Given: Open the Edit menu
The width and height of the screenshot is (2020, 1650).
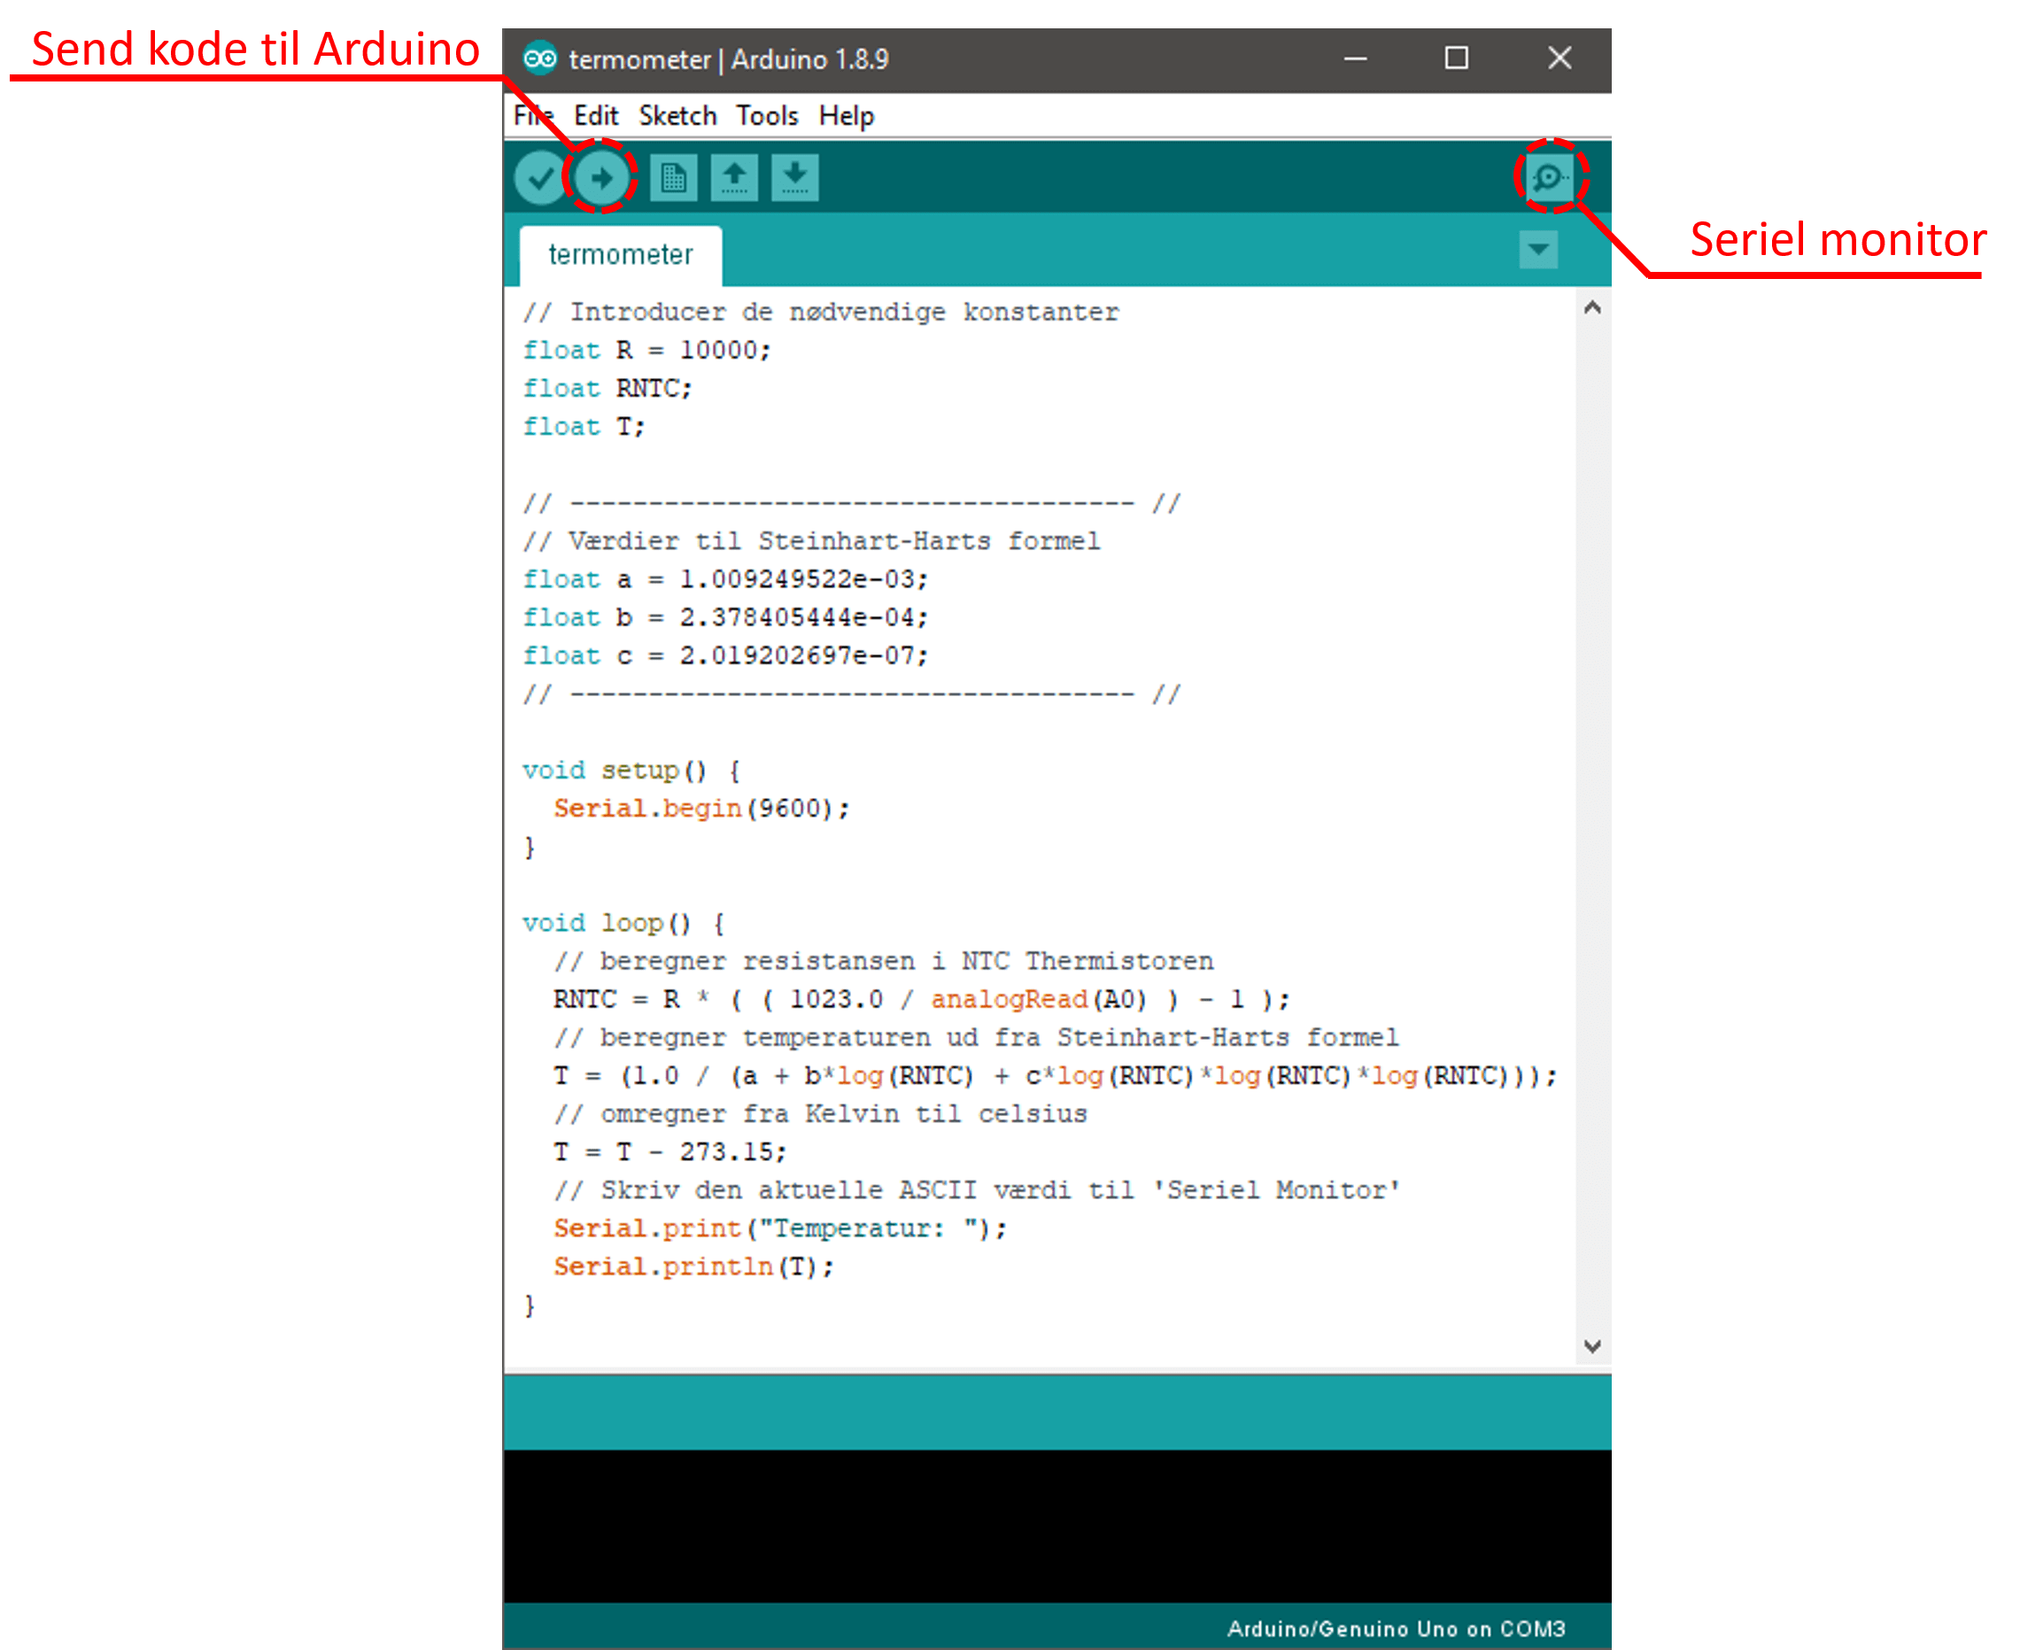Looking at the screenshot, I should coord(596,116).
